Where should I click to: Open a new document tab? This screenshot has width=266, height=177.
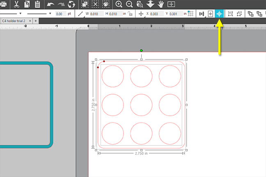[x=36, y=20]
